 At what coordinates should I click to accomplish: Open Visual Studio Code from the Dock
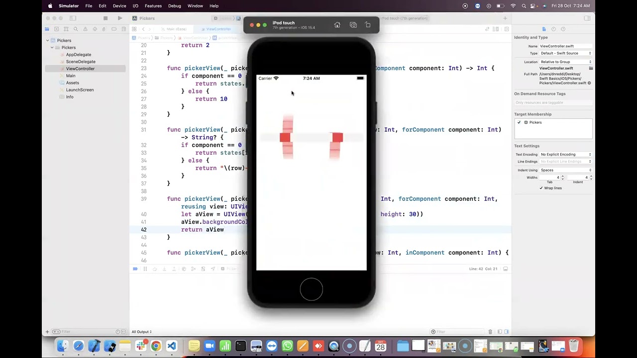click(172, 346)
